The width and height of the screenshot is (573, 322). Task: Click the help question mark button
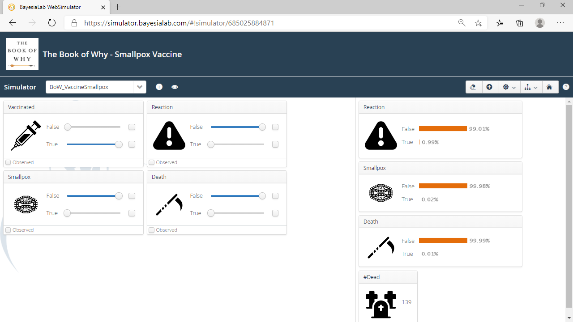click(566, 87)
